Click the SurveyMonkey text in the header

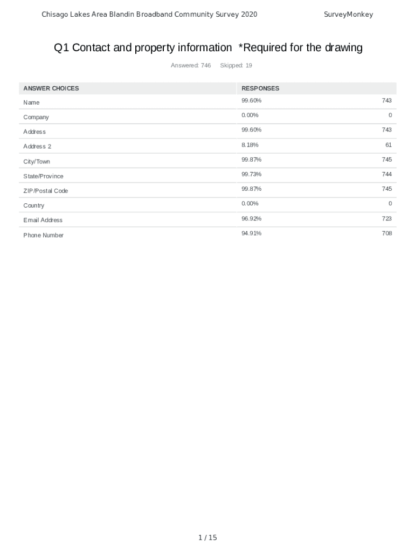pyautogui.click(x=348, y=15)
